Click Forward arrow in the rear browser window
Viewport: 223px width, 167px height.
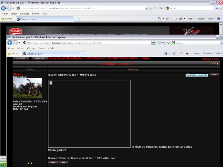tap(9, 8)
